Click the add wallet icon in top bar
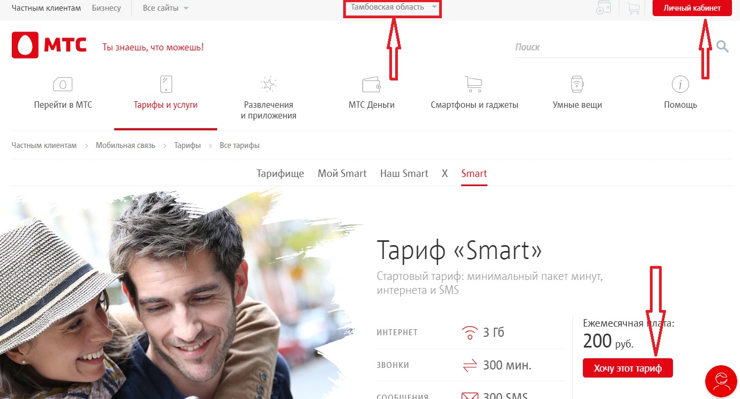740x399 pixels. click(x=604, y=8)
